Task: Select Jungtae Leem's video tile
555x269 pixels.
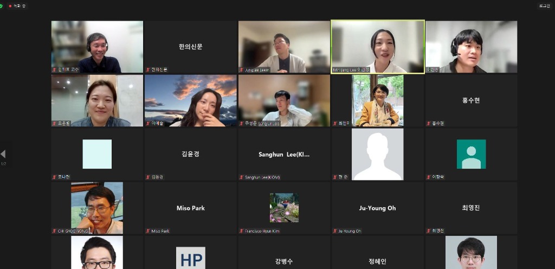Action: click(284, 47)
